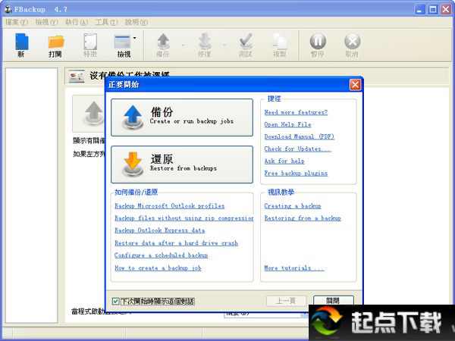Open the 檔案 (File) menu
Viewport: 455px width, 341px height.
pos(17,22)
